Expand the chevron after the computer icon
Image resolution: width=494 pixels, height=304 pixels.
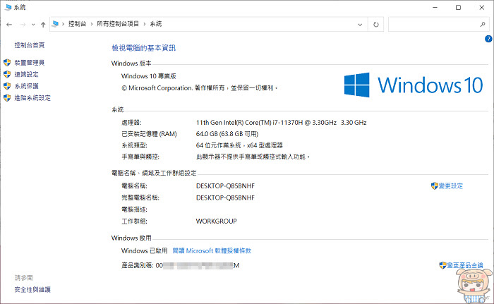pyautogui.click(x=63, y=24)
